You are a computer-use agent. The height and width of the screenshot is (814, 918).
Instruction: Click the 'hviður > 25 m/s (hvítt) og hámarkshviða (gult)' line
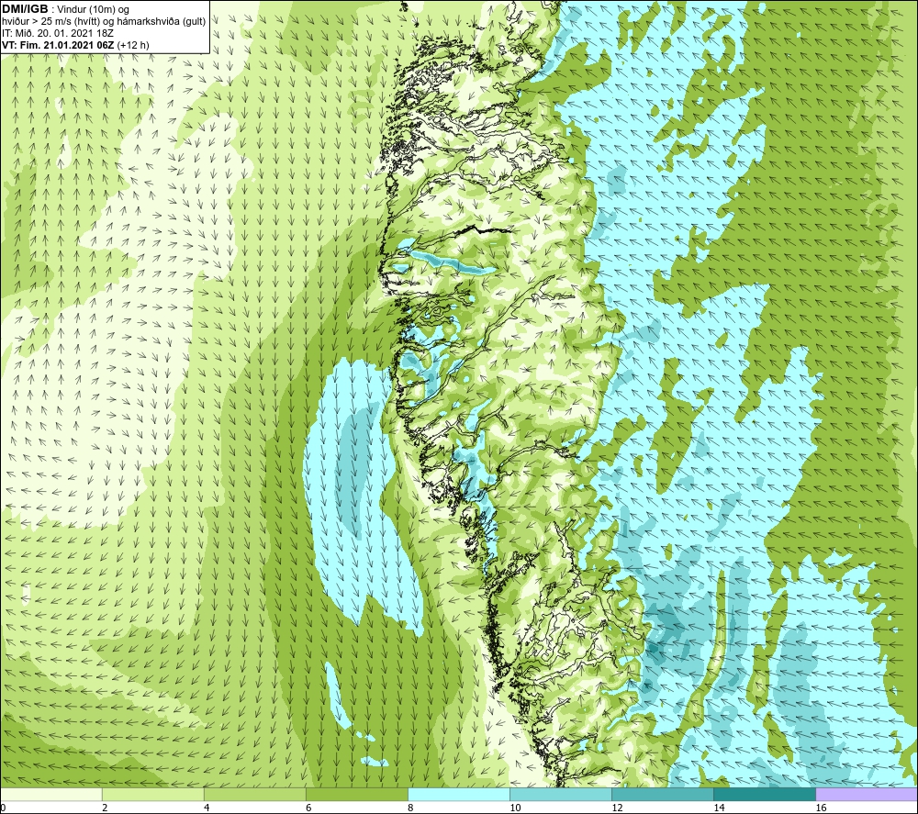pos(104,22)
